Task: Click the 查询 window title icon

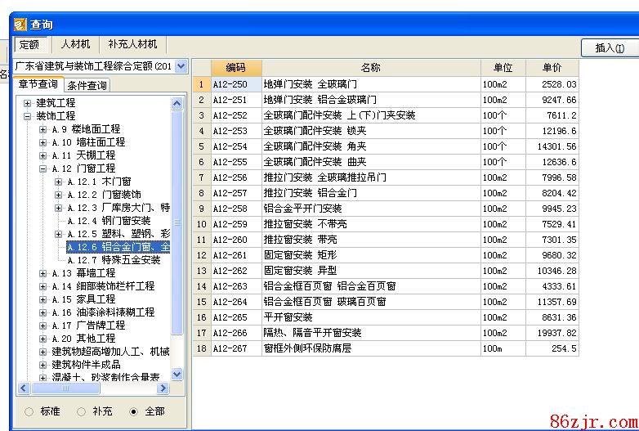Action: coord(20,25)
